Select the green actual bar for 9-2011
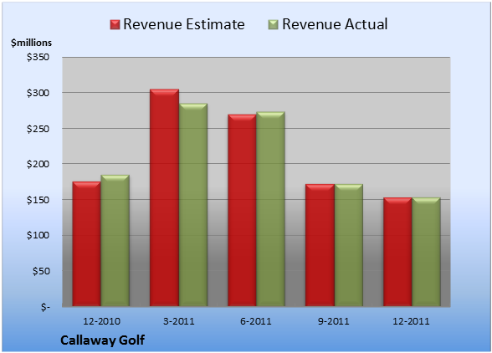The height and width of the screenshot is (353, 492). pos(349,245)
